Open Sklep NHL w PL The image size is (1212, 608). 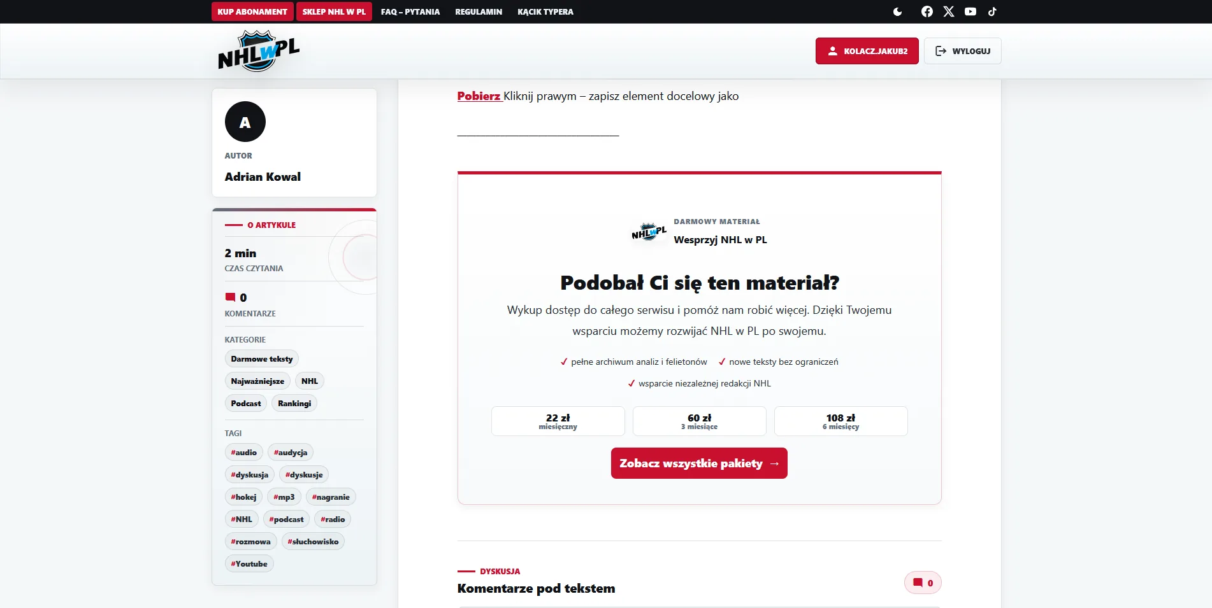click(334, 11)
